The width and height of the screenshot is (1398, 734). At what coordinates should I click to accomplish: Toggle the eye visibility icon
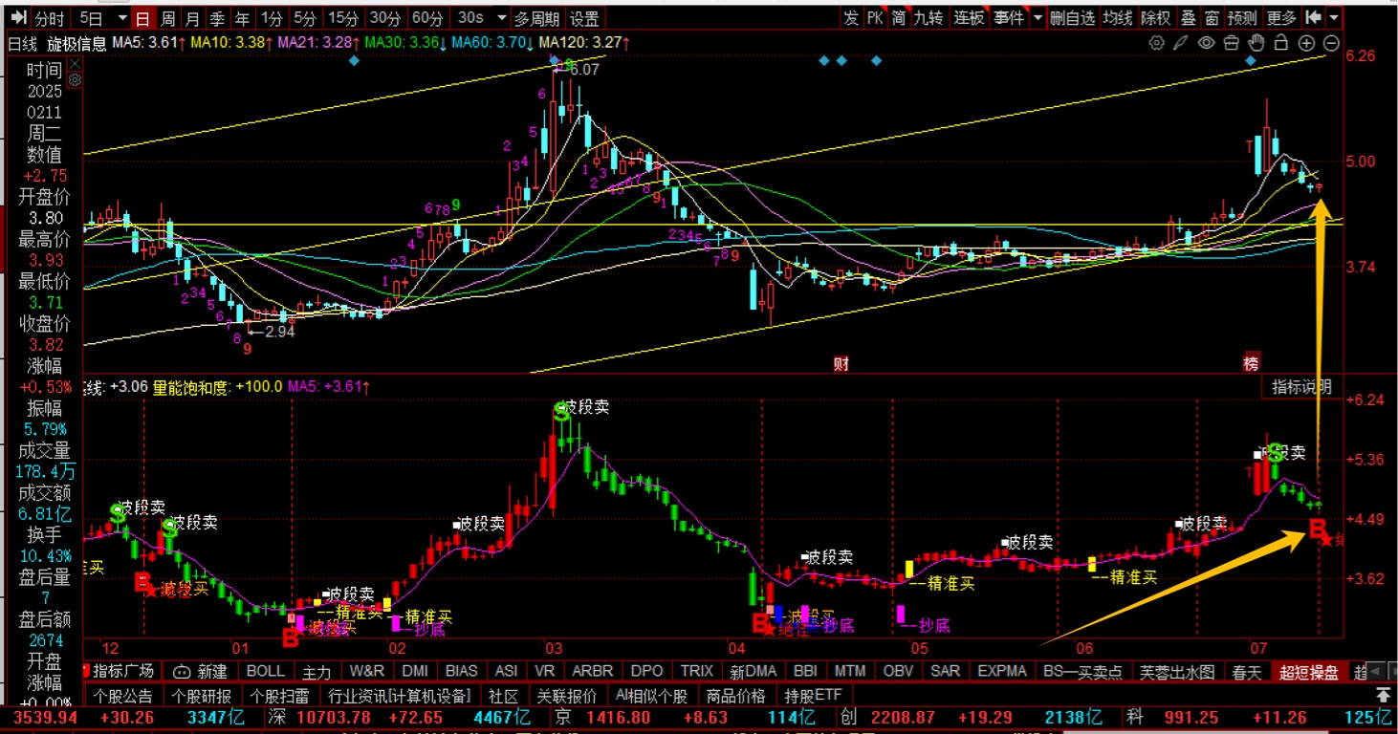pos(1207,43)
